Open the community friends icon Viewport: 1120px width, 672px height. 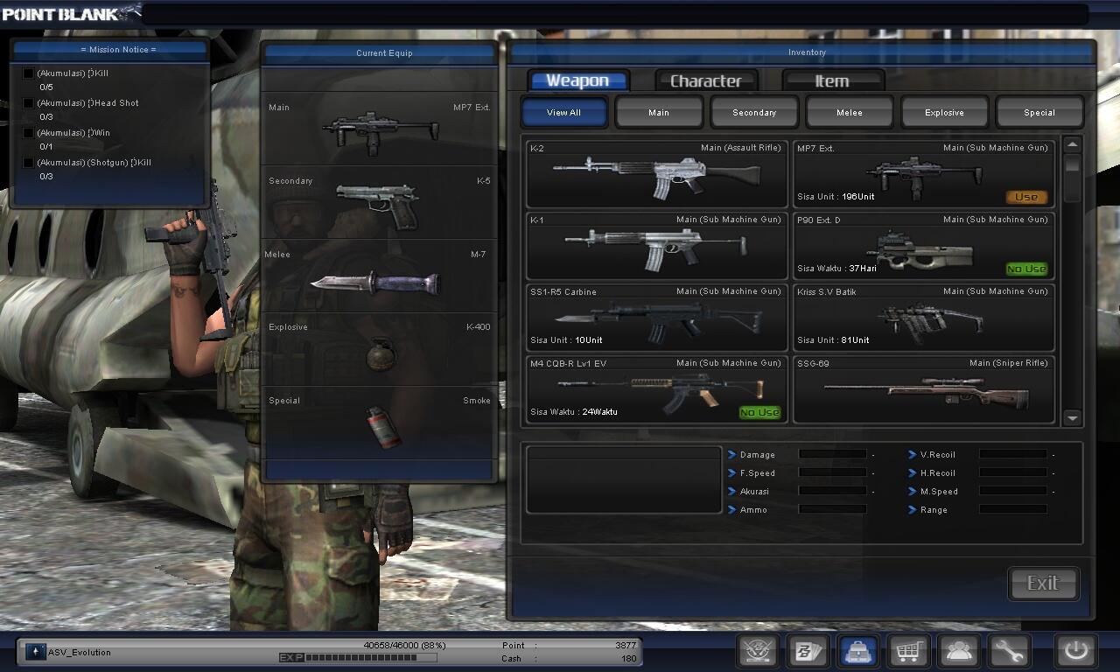point(959,651)
